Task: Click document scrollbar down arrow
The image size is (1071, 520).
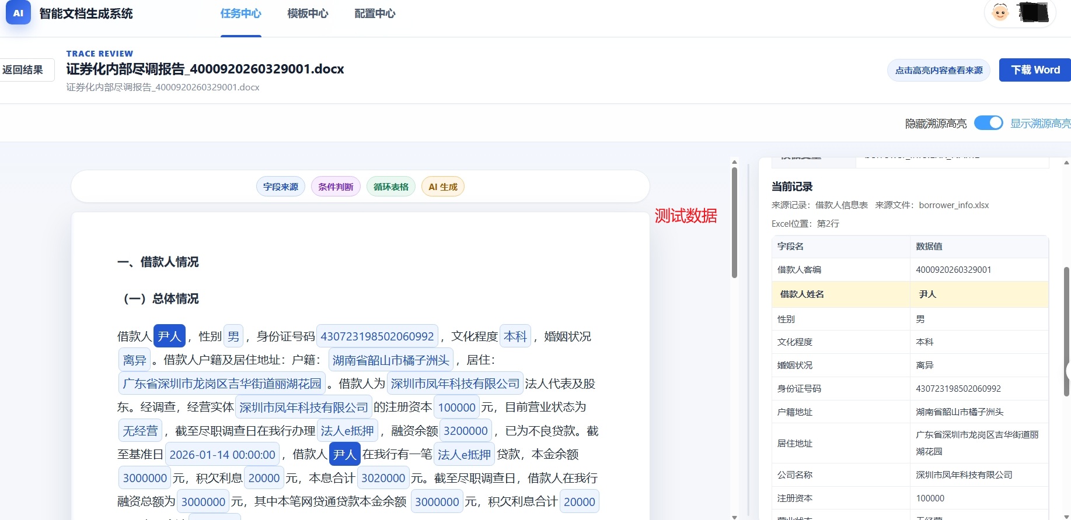Action: (x=734, y=517)
